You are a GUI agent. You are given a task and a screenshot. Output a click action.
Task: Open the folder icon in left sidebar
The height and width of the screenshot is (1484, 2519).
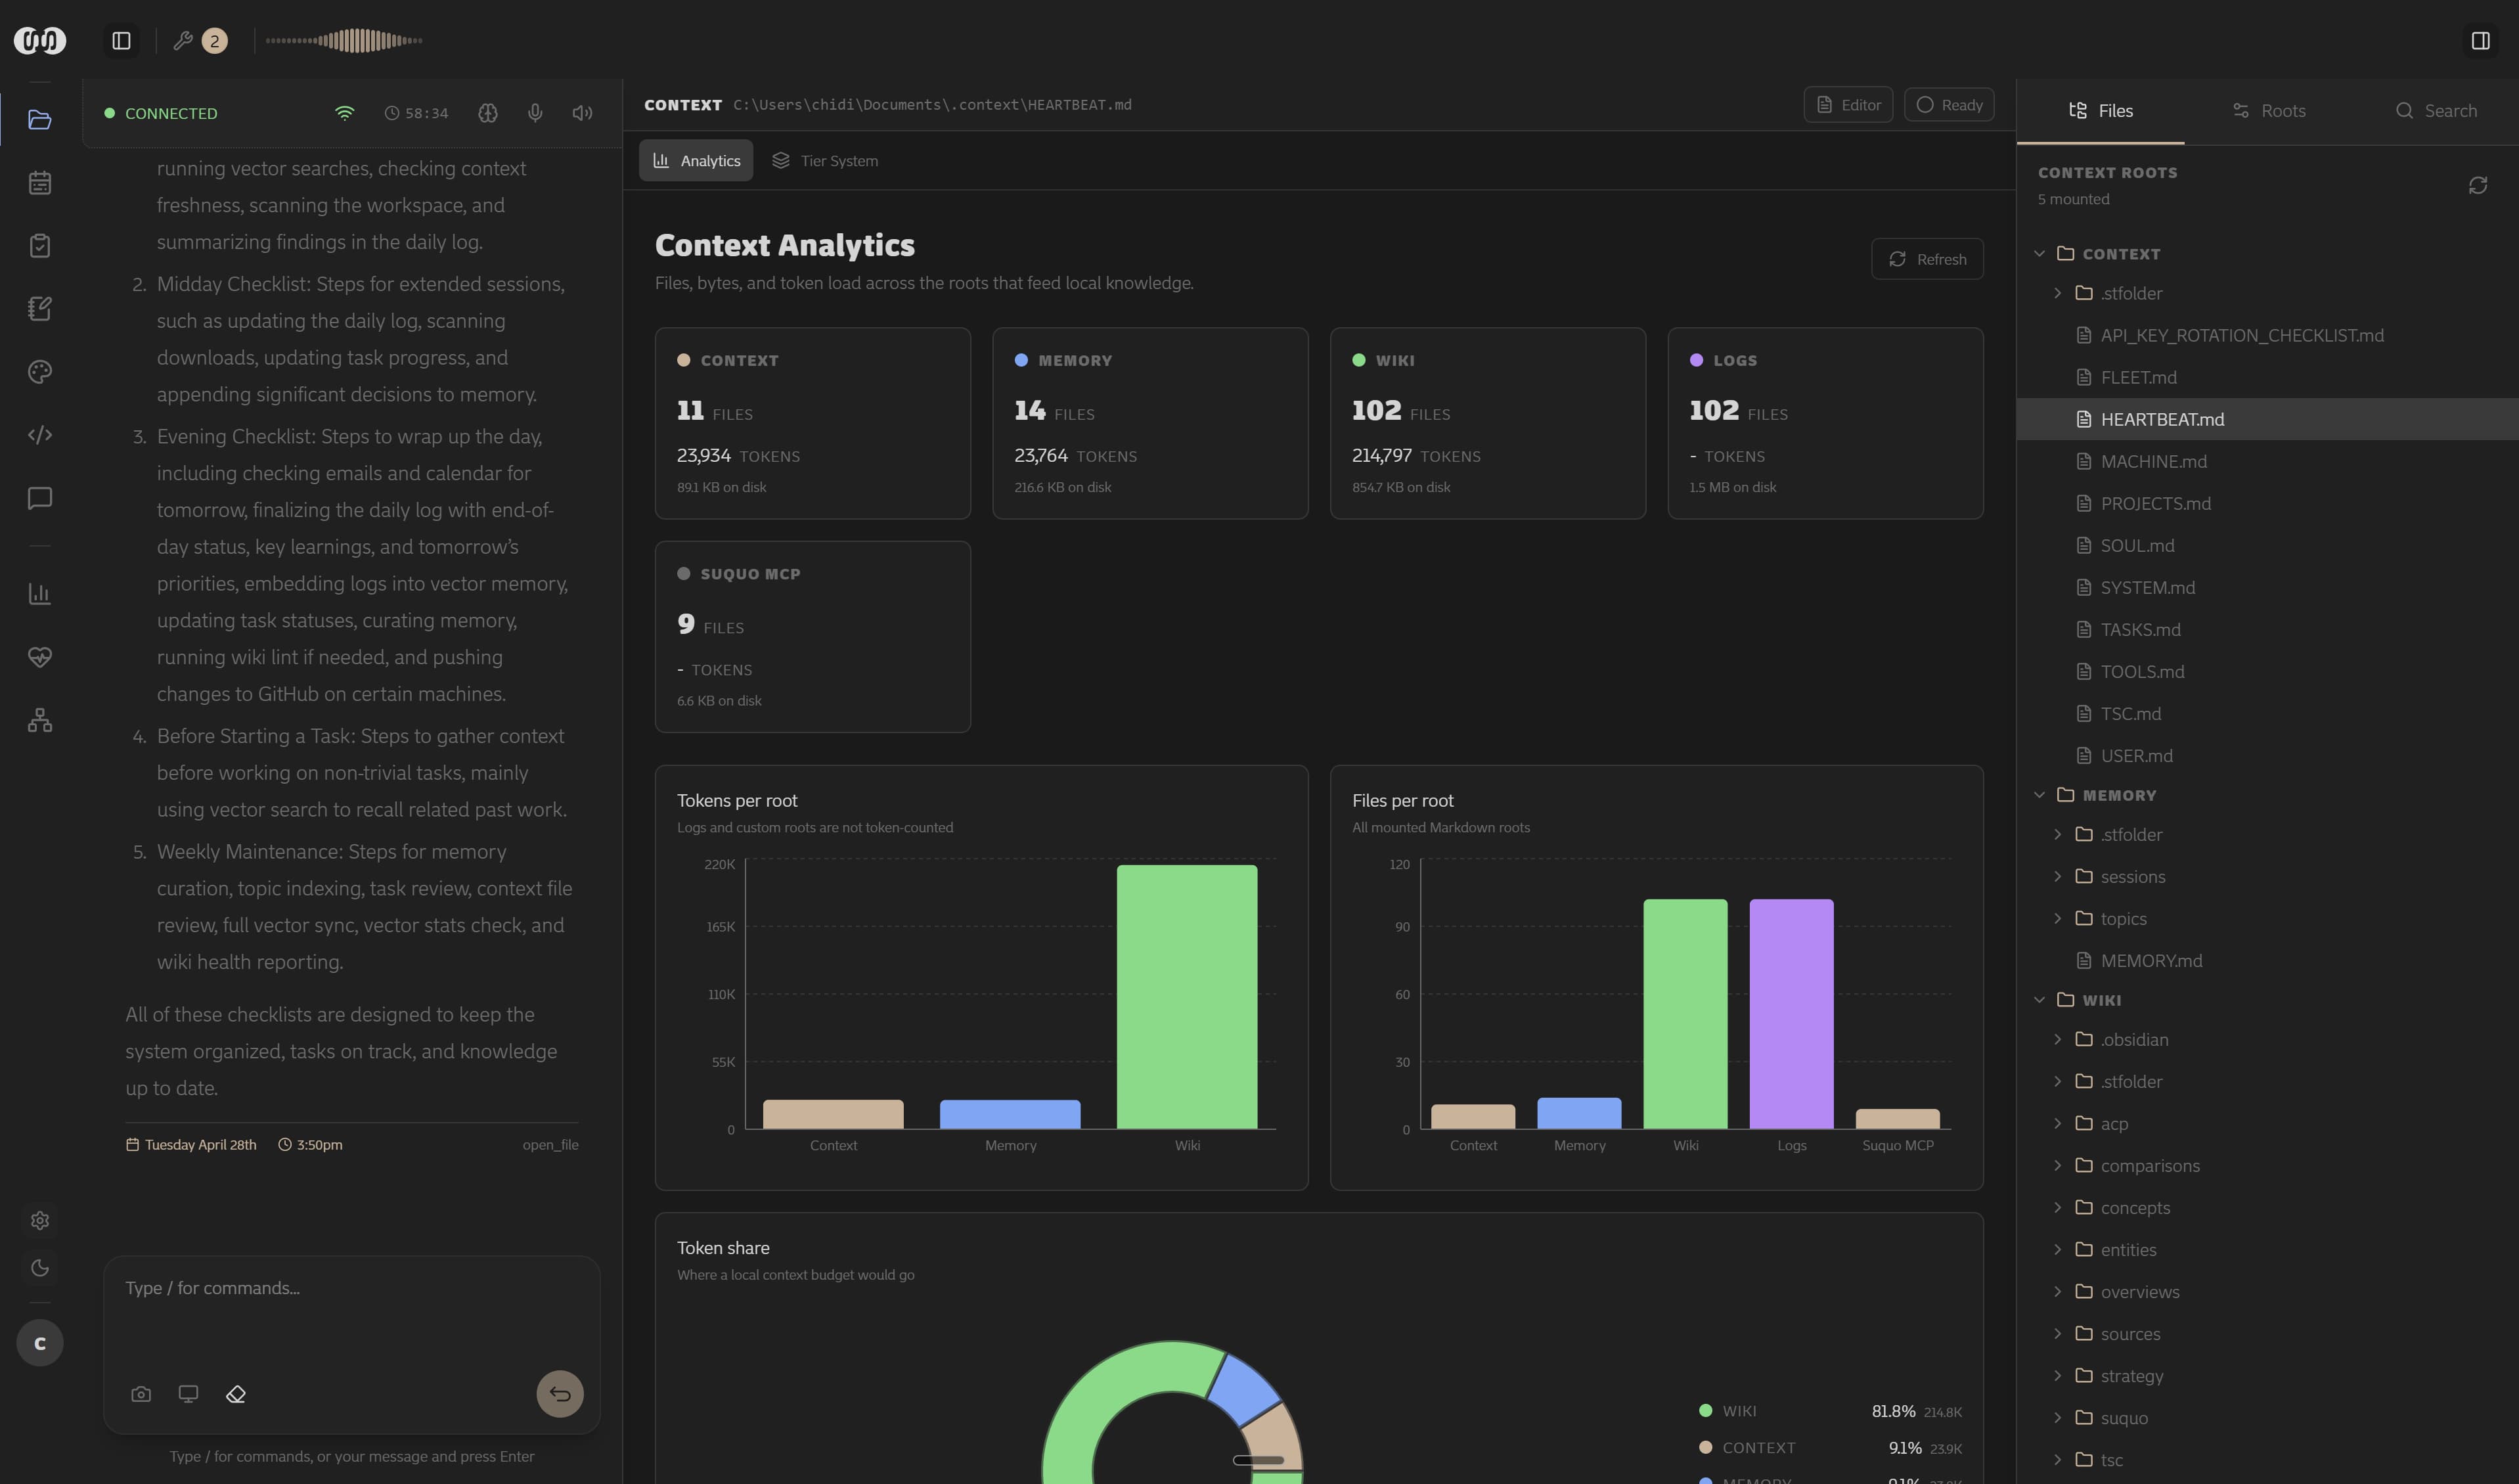(40, 120)
